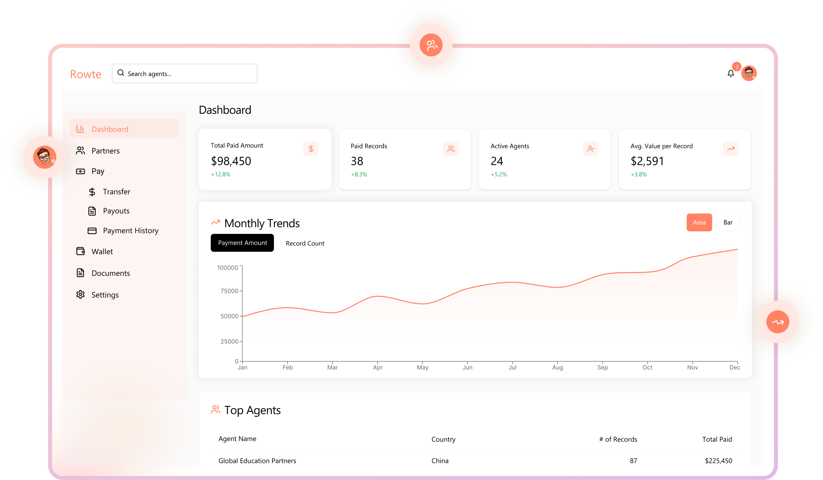
Task: Select the Payment Amount tab
Action: point(242,243)
